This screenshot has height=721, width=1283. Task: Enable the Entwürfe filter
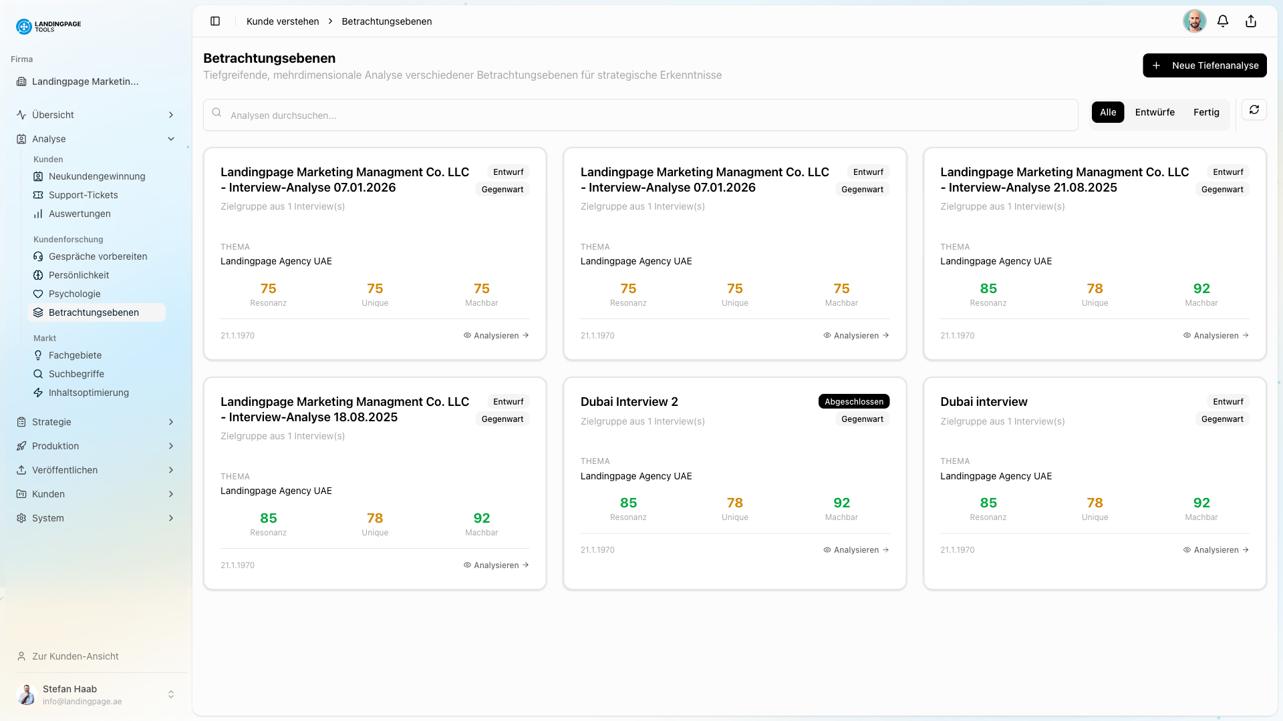pos(1154,112)
